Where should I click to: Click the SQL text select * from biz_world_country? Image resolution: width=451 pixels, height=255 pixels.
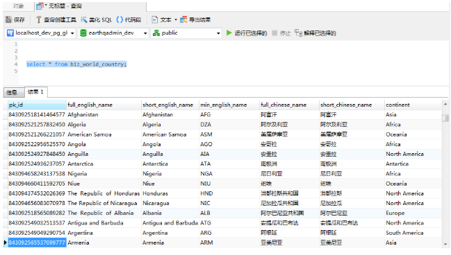click(76, 64)
